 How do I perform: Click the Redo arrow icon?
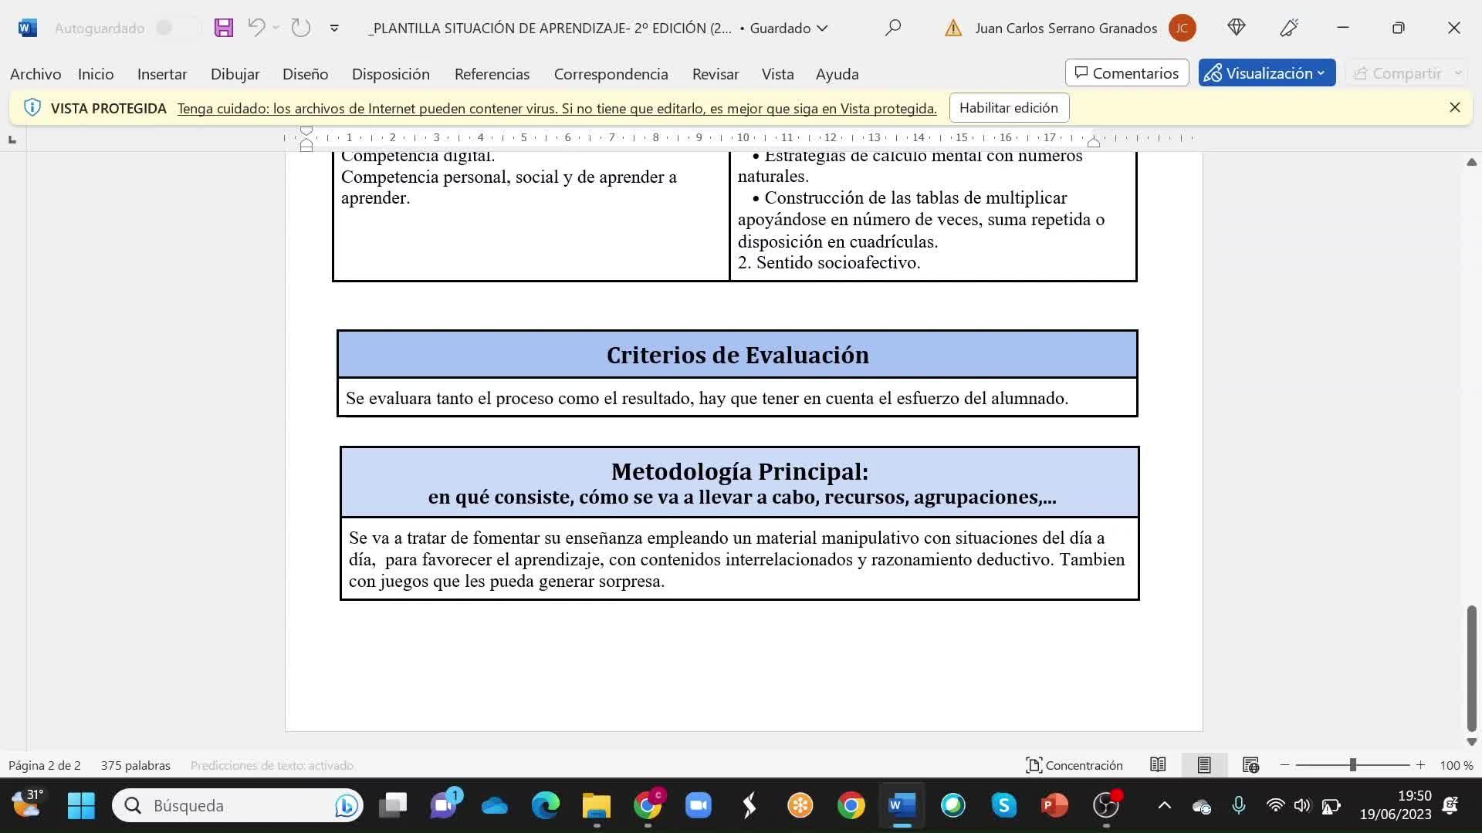click(x=301, y=28)
